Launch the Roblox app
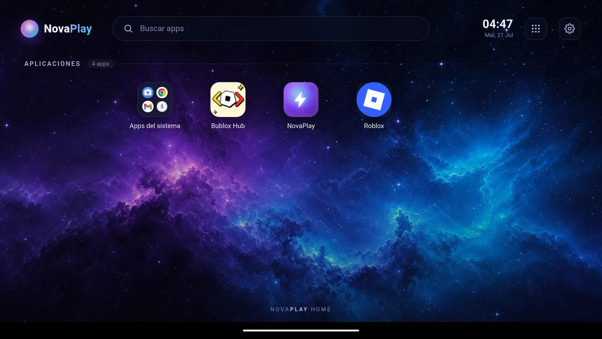602x339 pixels. (374, 99)
